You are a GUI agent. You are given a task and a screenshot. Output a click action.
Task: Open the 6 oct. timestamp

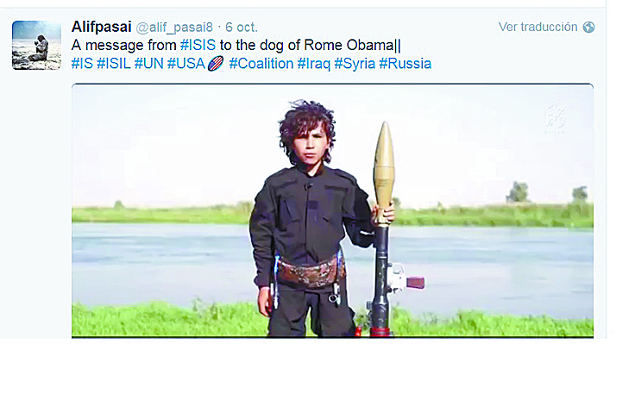pos(242,27)
